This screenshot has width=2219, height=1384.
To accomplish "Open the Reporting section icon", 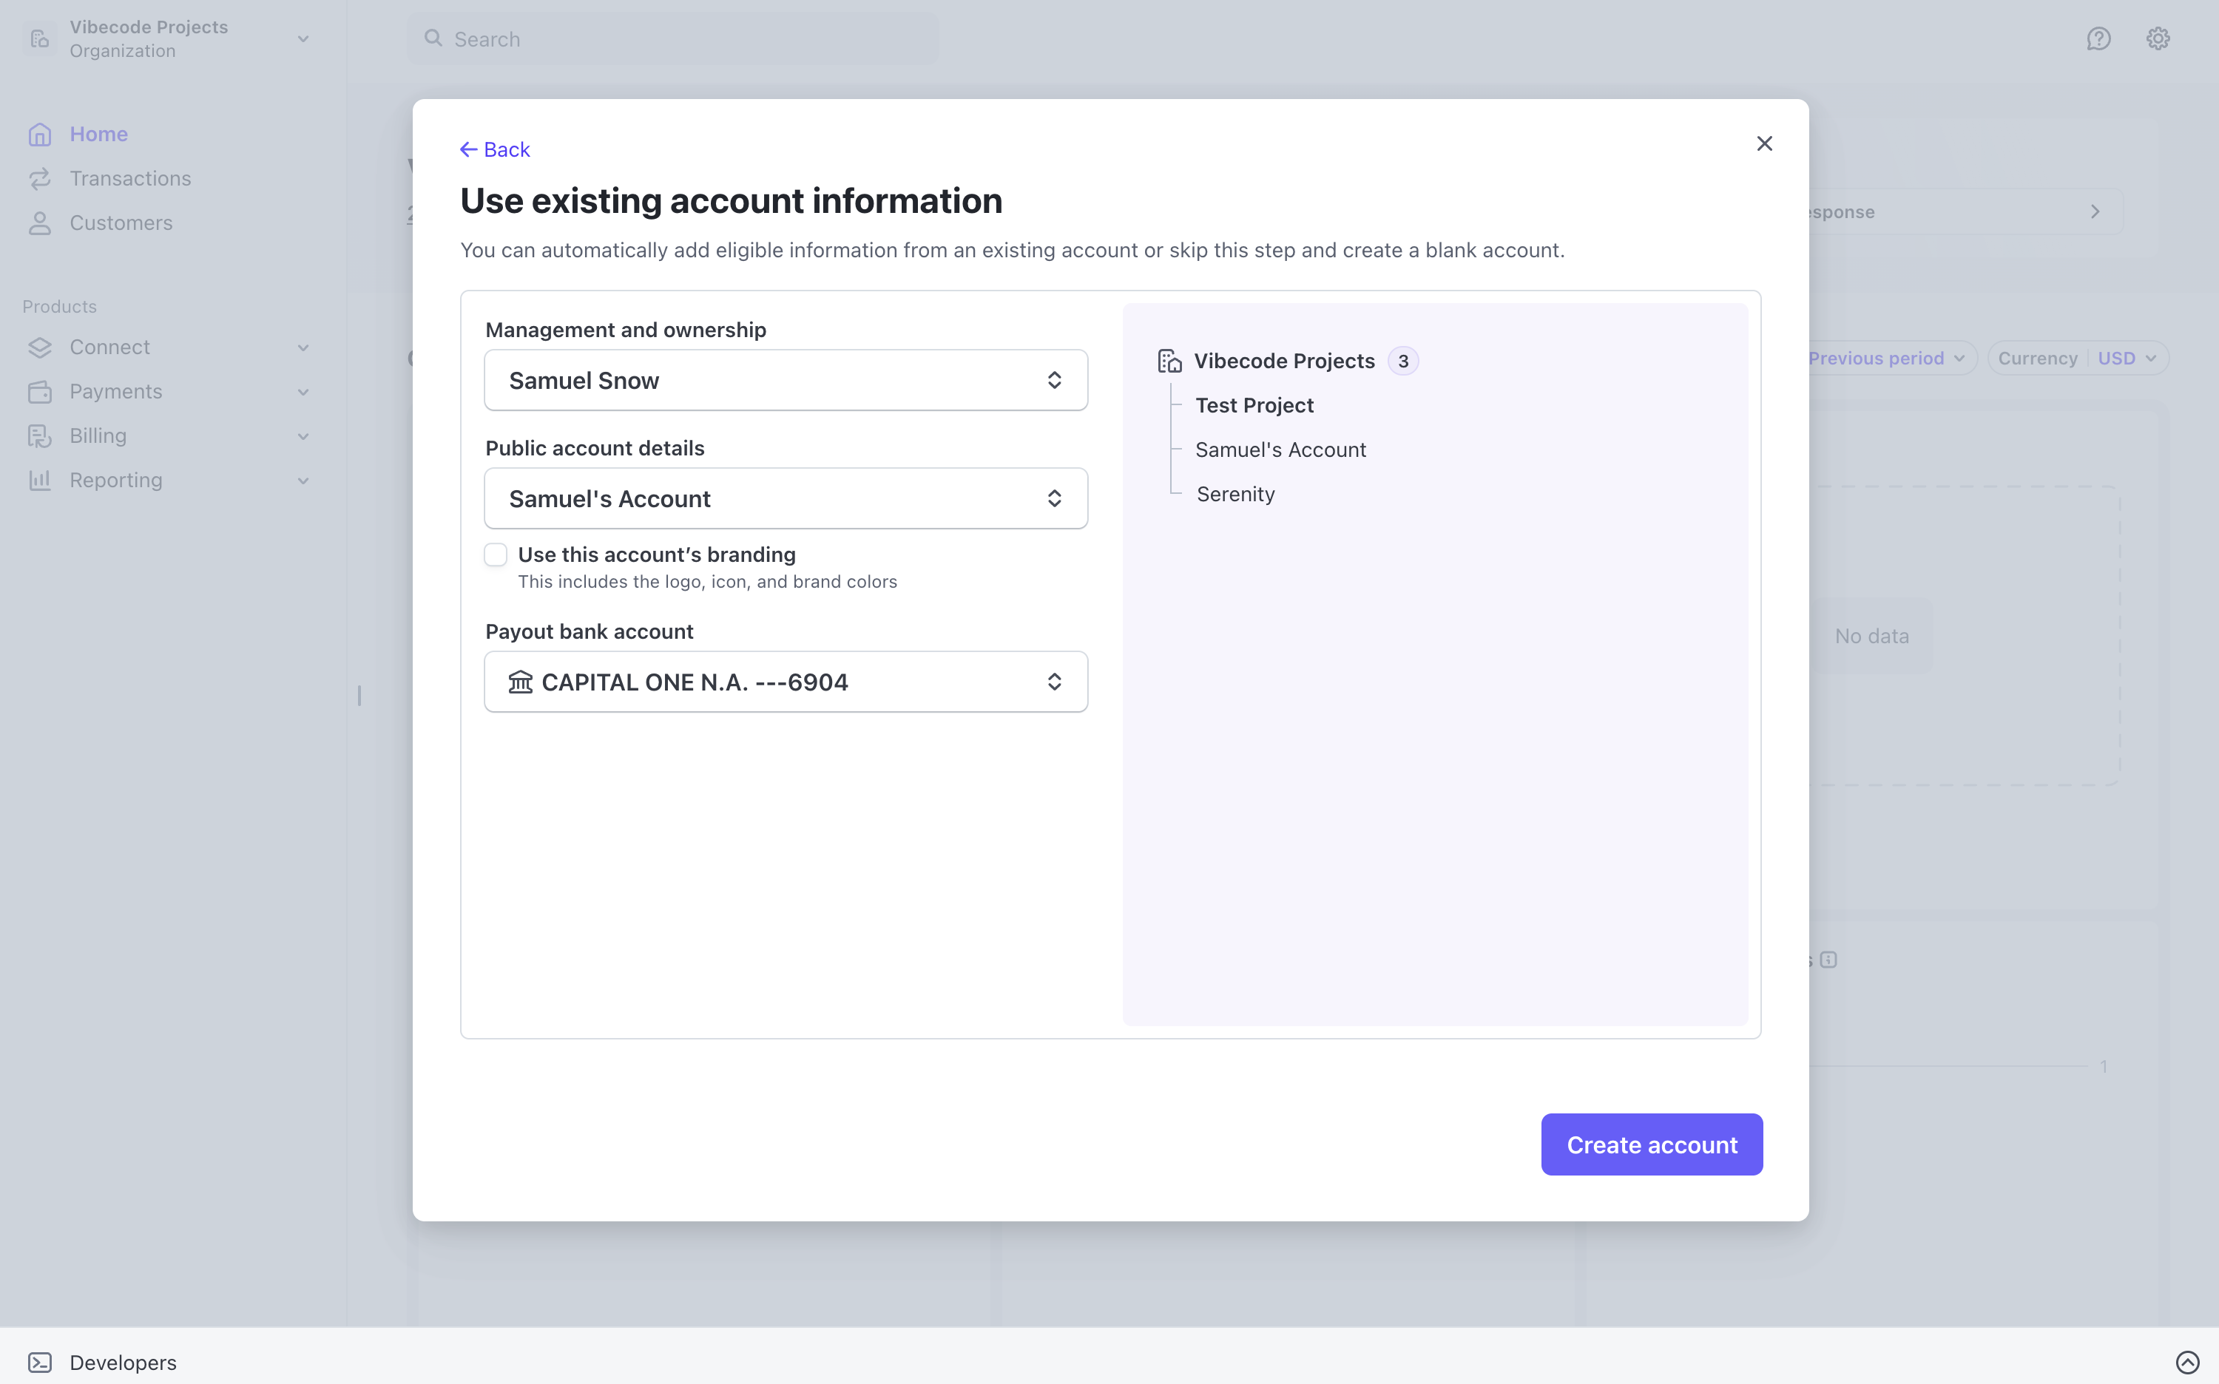I will [x=39, y=480].
